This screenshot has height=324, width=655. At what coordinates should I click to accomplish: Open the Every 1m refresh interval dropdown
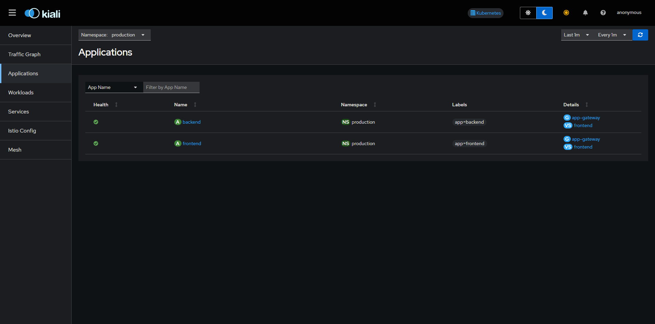click(612, 35)
